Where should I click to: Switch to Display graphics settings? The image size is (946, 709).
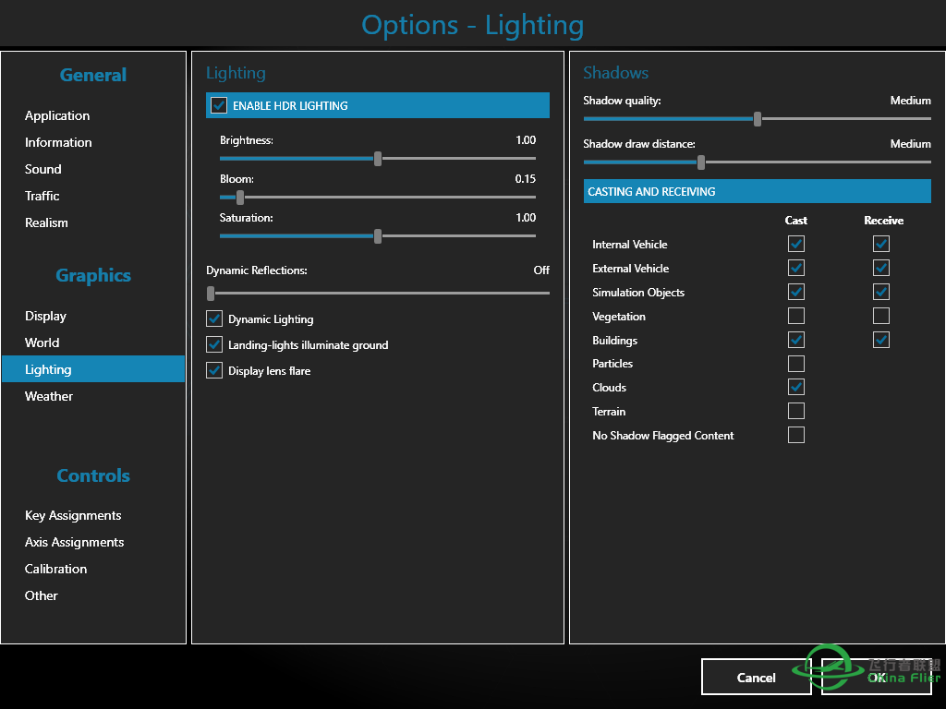coord(45,316)
